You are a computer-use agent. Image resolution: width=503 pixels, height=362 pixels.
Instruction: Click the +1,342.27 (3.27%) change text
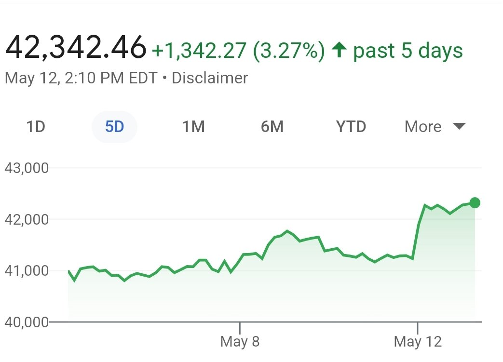pos(238,51)
